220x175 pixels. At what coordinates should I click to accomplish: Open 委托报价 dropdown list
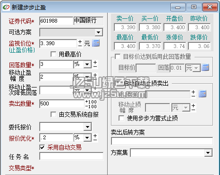[88, 127]
